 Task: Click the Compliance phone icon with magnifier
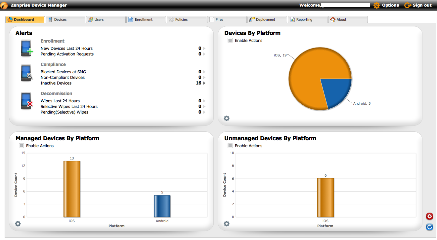click(x=26, y=73)
